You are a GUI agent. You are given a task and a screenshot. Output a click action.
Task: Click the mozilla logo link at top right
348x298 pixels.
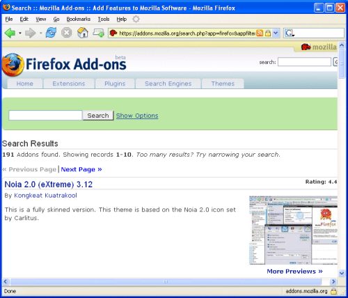click(x=319, y=47)
